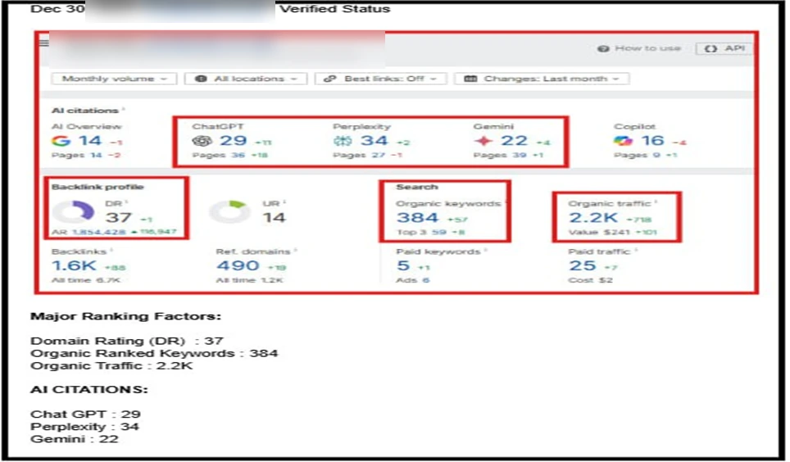Open the AR rank 1,854,428 link

click(x=98, y=232)
